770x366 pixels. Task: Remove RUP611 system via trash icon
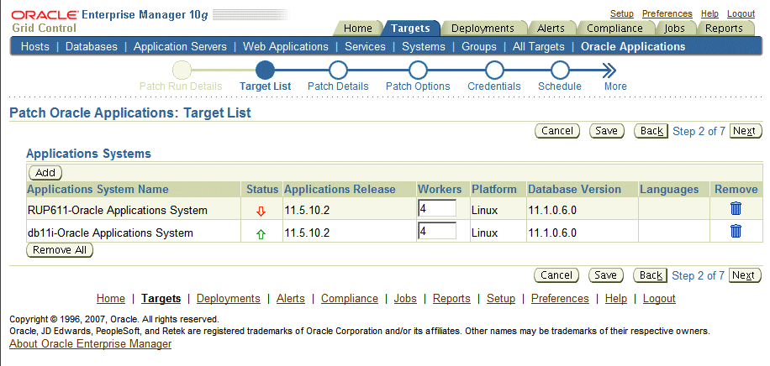tap(736, 208)
